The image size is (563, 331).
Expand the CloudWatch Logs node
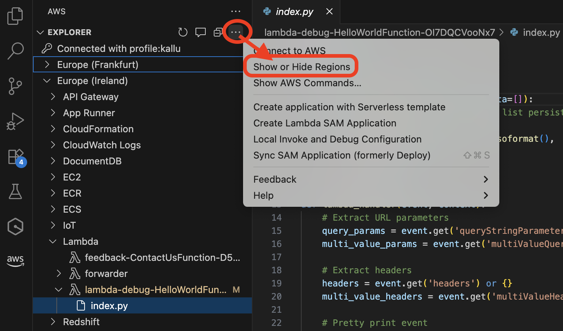point(53,145)
